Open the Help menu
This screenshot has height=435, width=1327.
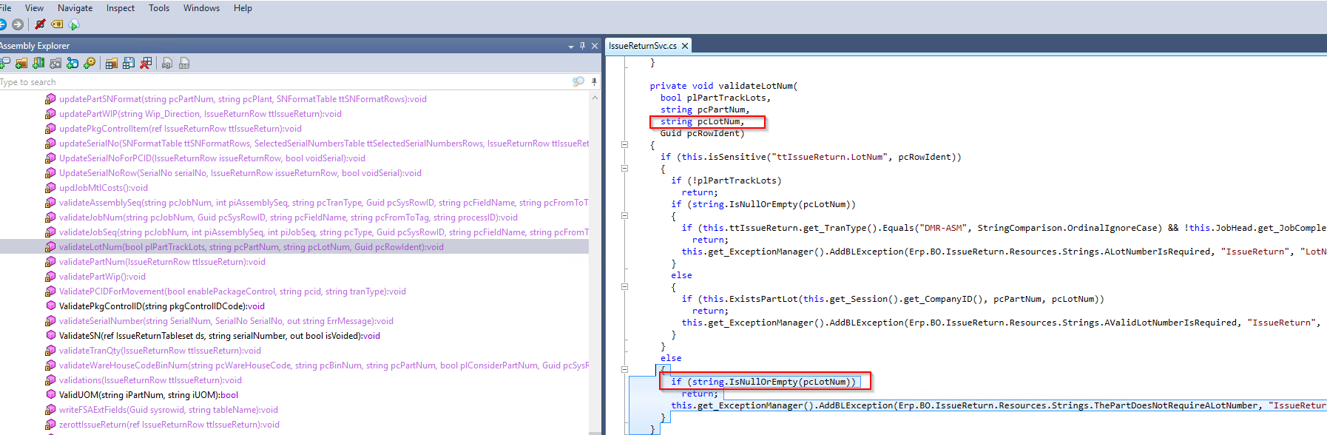pos(243,8)
